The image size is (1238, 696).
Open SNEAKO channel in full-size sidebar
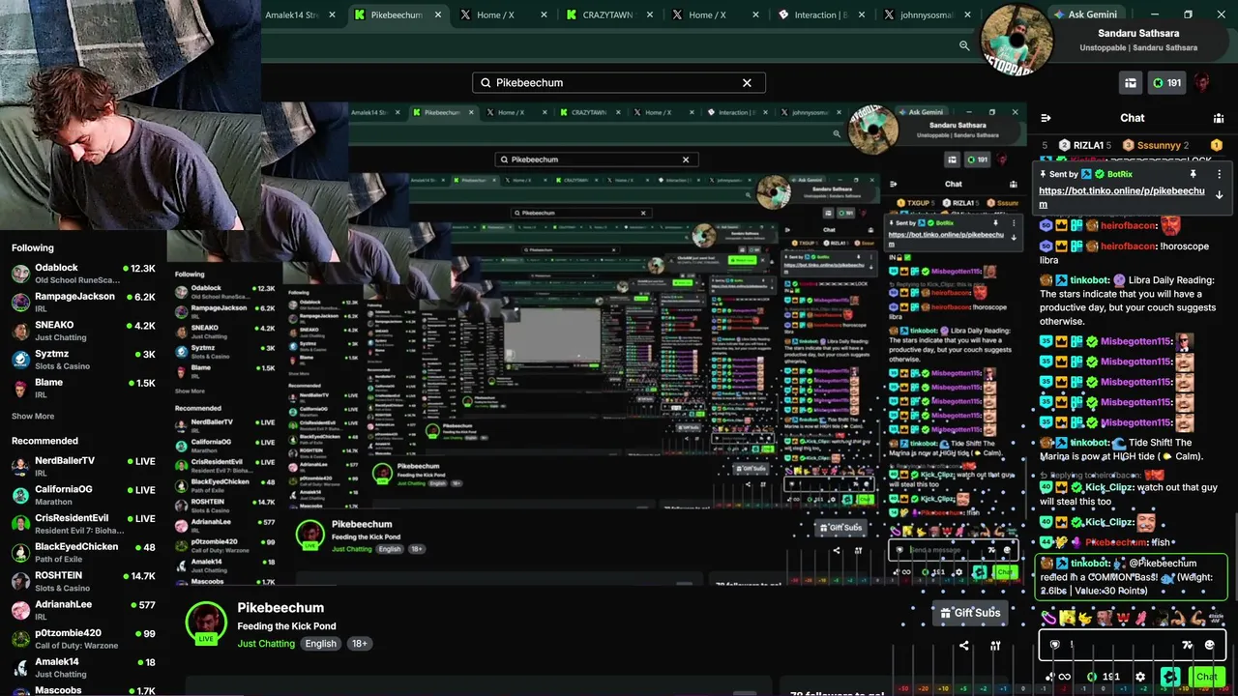pyautogui.click(x=83, y=332)
